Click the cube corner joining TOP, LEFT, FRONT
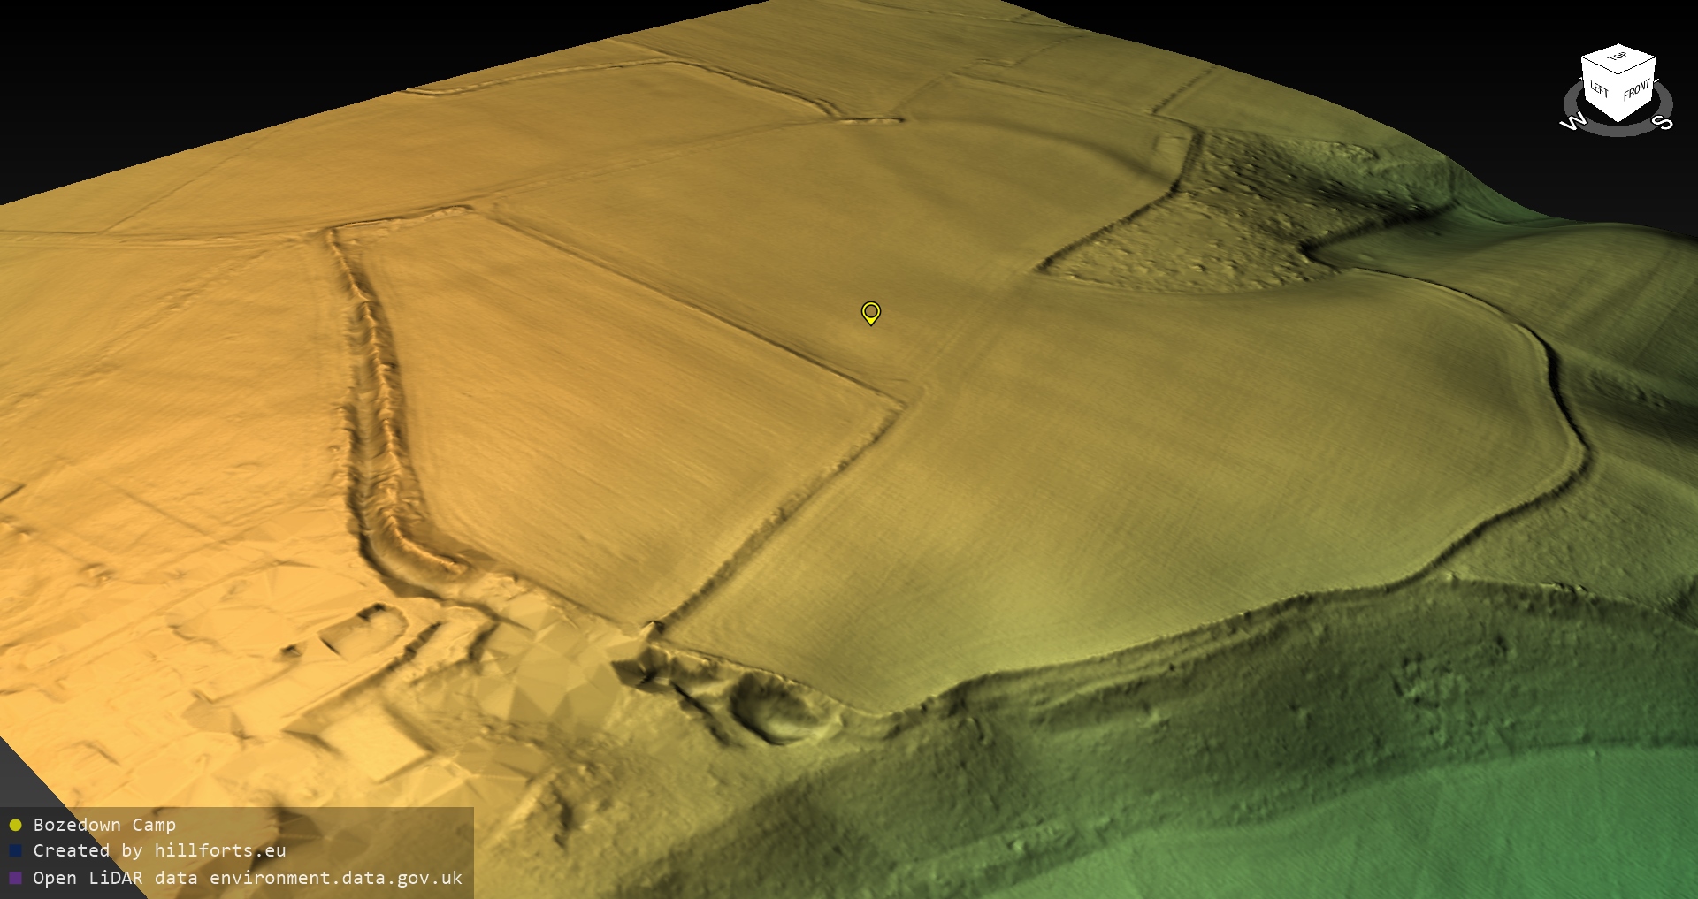Viewport: 1698px width, 899px height. [1619, 73]
